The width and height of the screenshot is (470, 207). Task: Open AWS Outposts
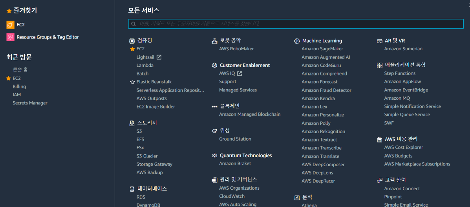pos(152,99)
